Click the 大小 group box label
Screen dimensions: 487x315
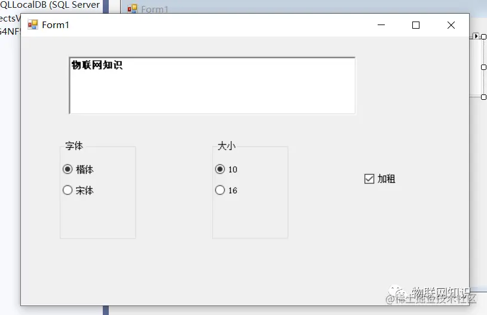tap(226, 146)
